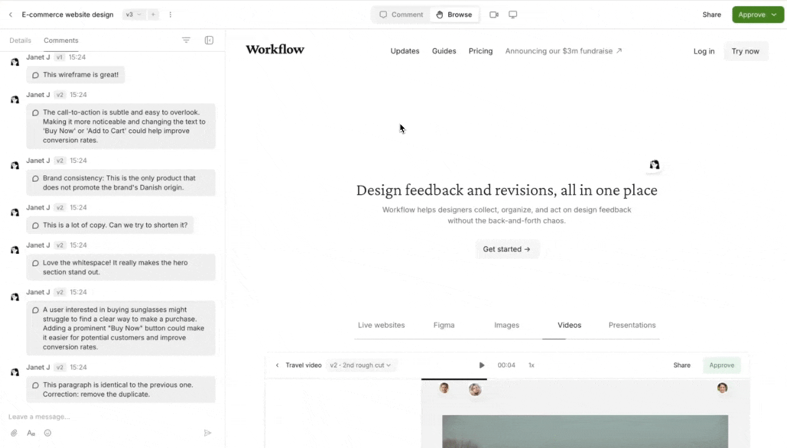
Task: Collapse the sidebar panel icon
Action: [209, 40]
